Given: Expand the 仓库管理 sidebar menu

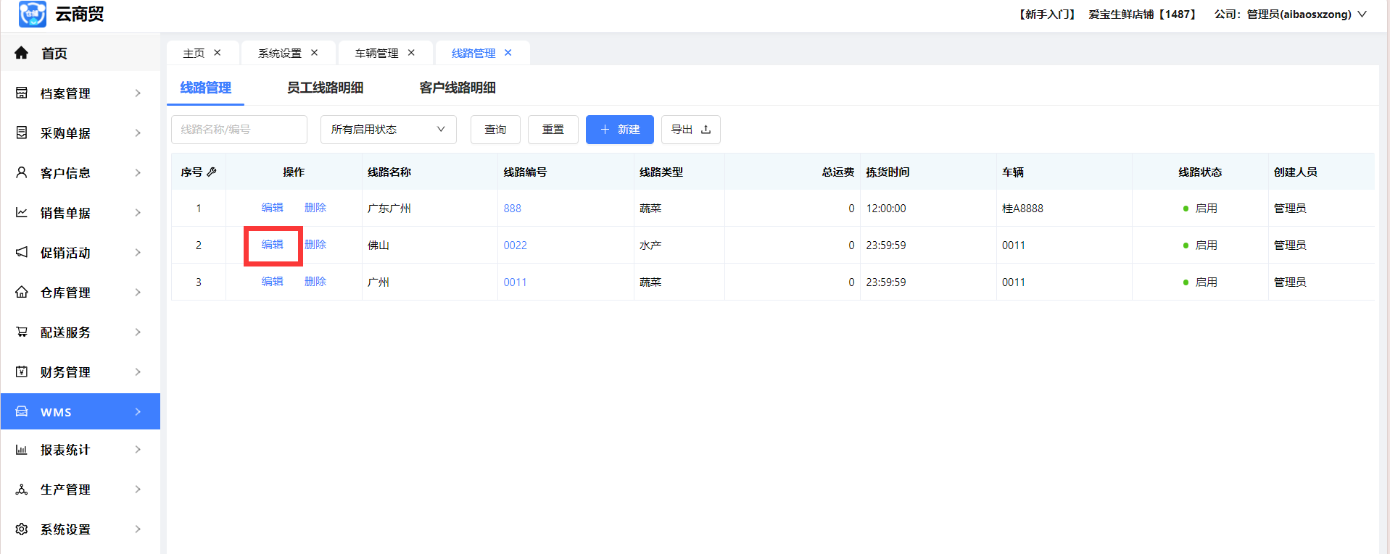Looking at the screenshot, I should [x=80, y=292].
